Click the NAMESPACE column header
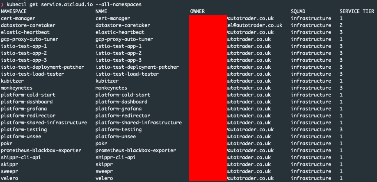This screenshot has width=377, height=182. (14, 11)
